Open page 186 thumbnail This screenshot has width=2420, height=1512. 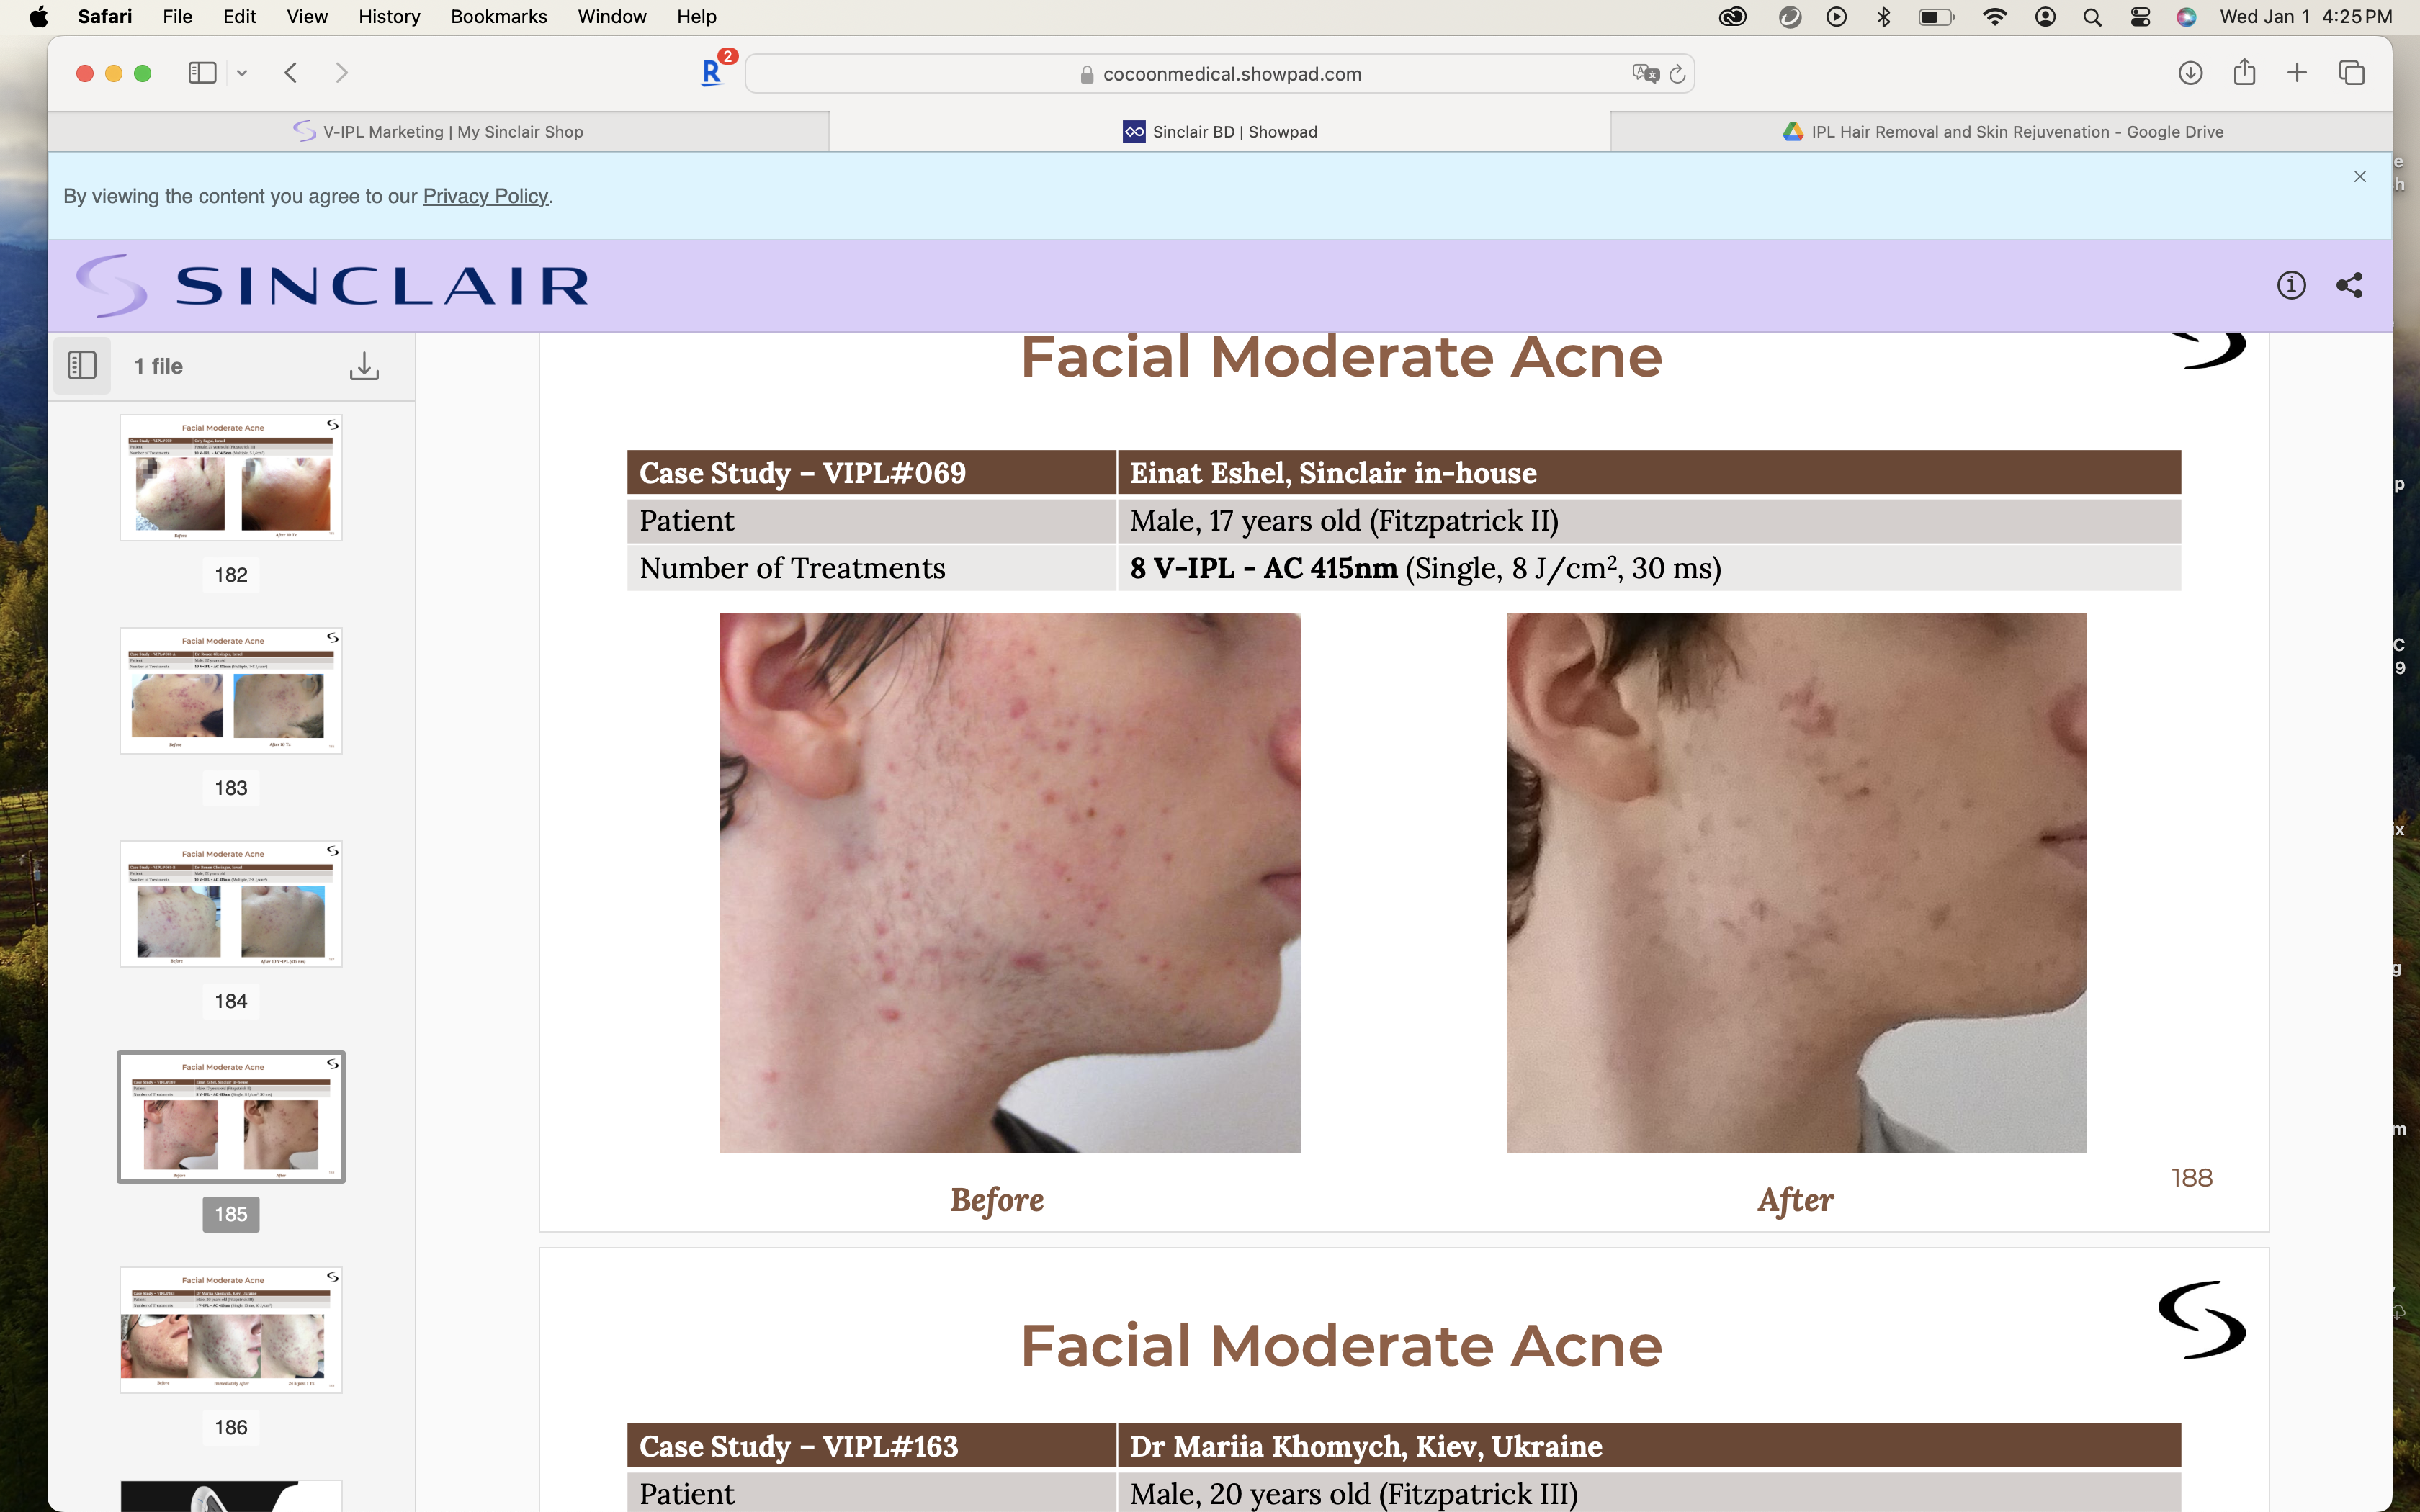(231, 1330)
